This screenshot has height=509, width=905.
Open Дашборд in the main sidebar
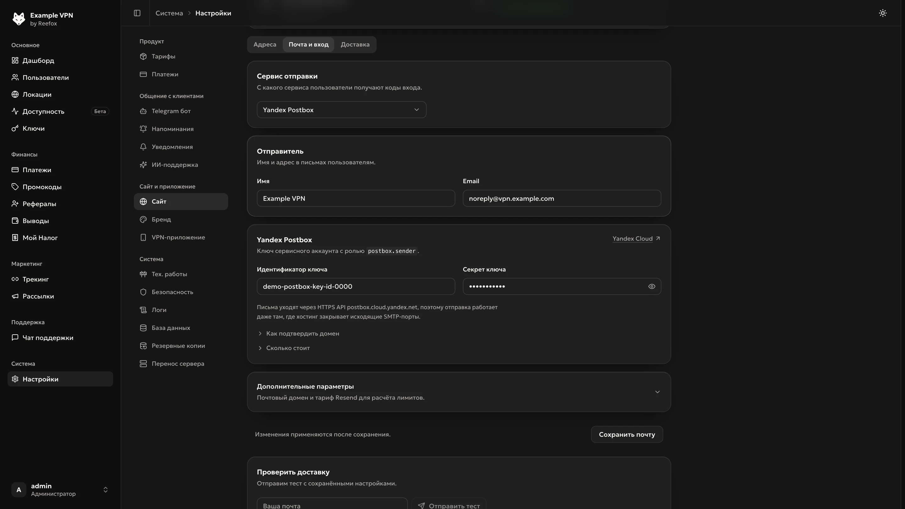point(60,60)
